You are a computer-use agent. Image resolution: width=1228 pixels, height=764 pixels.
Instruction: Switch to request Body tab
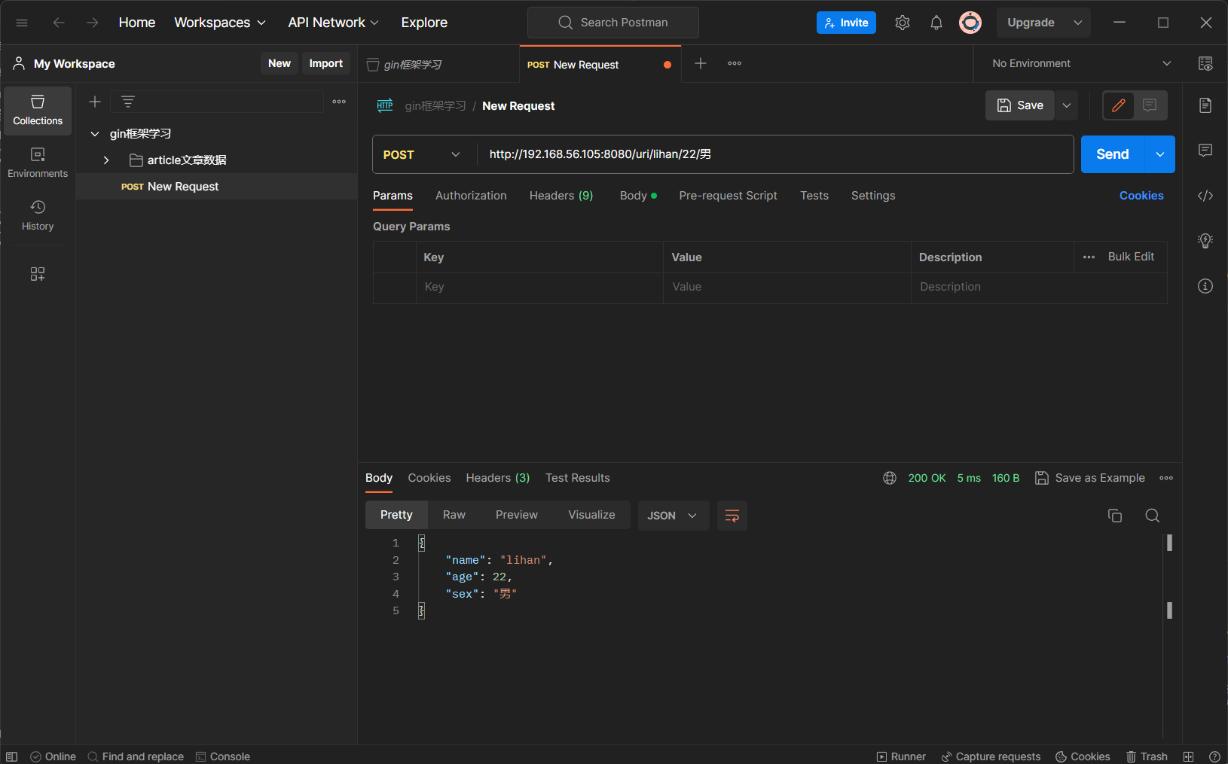click(637, 196)
